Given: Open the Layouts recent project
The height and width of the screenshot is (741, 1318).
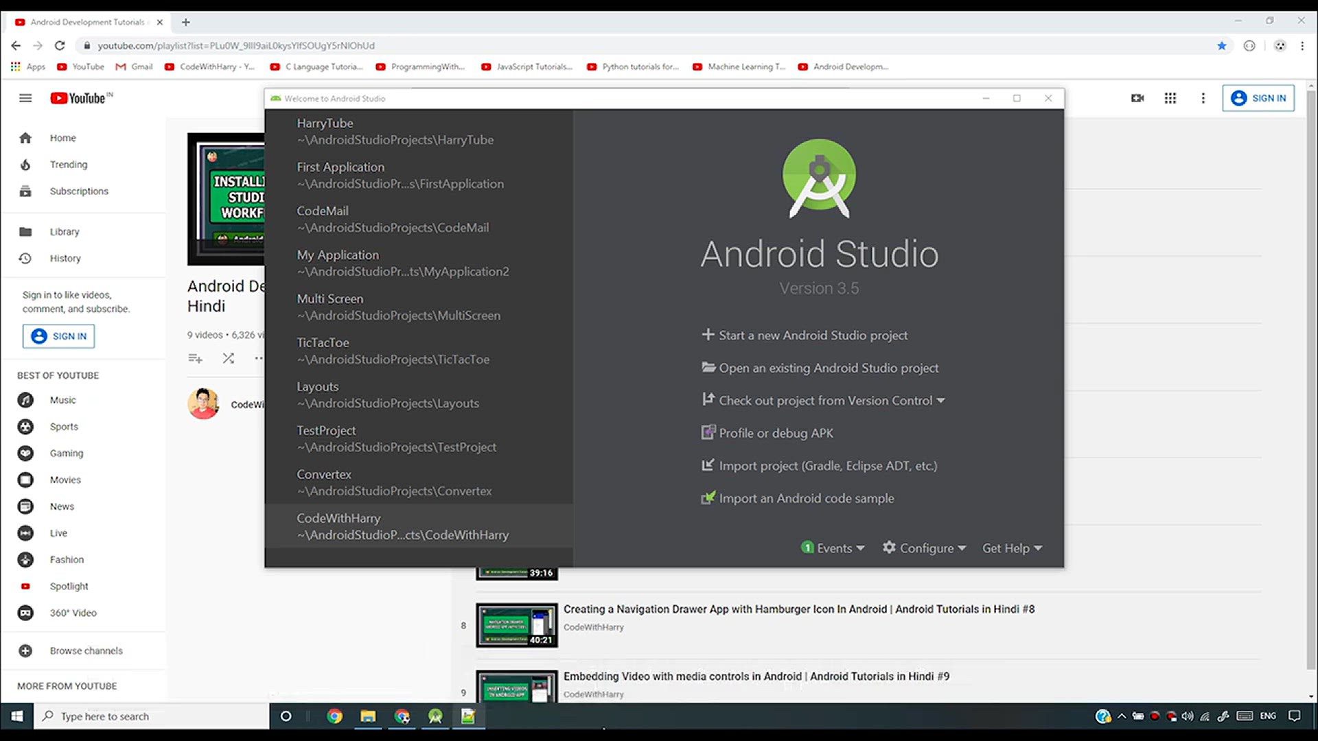Looking at the screenshot, I should pyautogui.click(x=419, y=395).
